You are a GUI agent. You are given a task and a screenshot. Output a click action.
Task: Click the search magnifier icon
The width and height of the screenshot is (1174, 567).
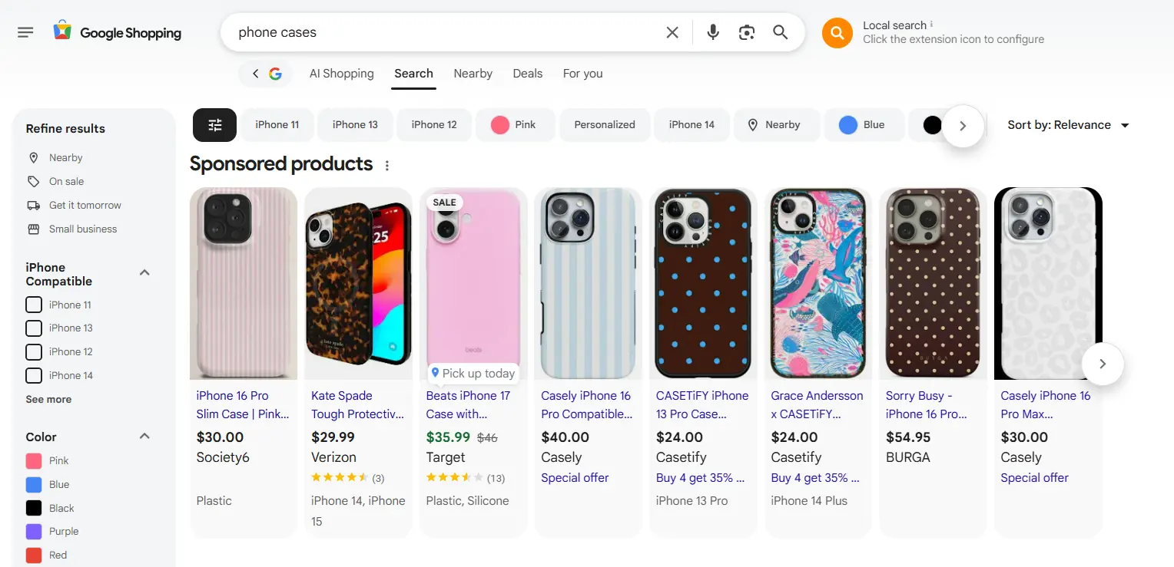pos(780,32)
